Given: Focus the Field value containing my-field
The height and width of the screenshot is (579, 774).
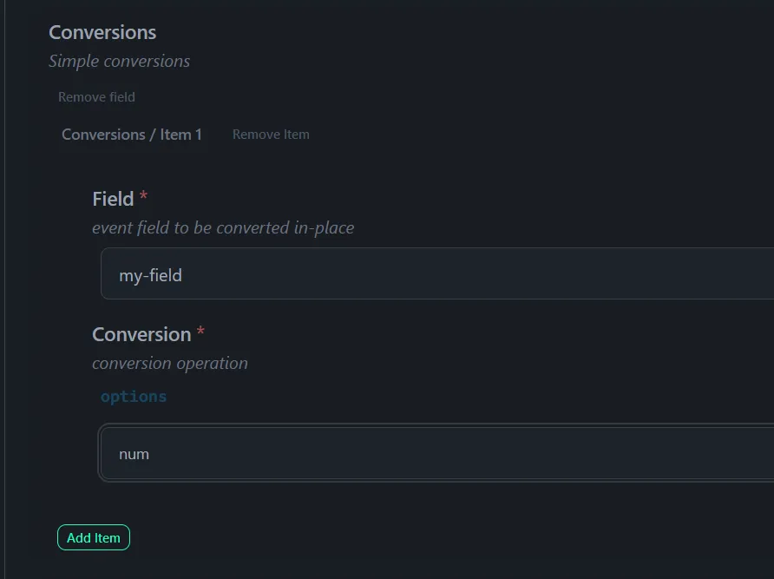Looking at the screenshot, I should click(347, 274).
